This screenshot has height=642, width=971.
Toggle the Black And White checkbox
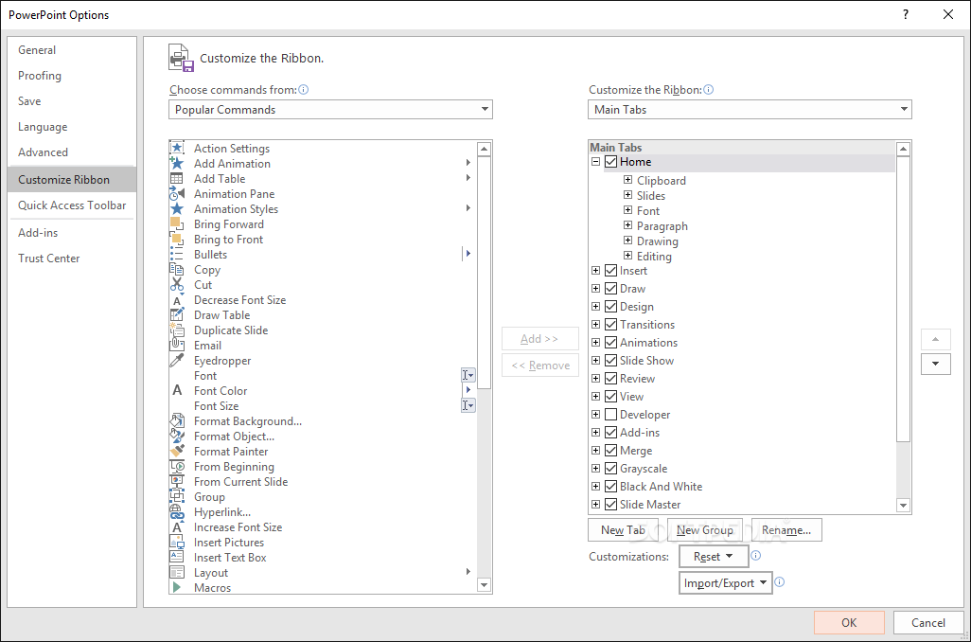pos(610,487)
